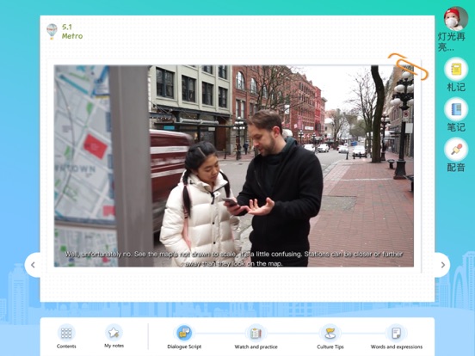Open Words and expressions document icon

coord(396,333)
